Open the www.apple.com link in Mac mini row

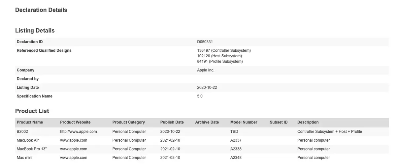(74, 158)
